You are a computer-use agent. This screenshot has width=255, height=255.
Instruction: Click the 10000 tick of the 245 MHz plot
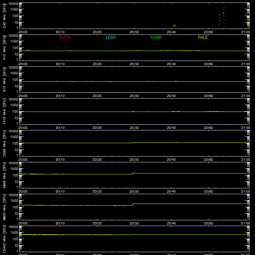[13, 4]
